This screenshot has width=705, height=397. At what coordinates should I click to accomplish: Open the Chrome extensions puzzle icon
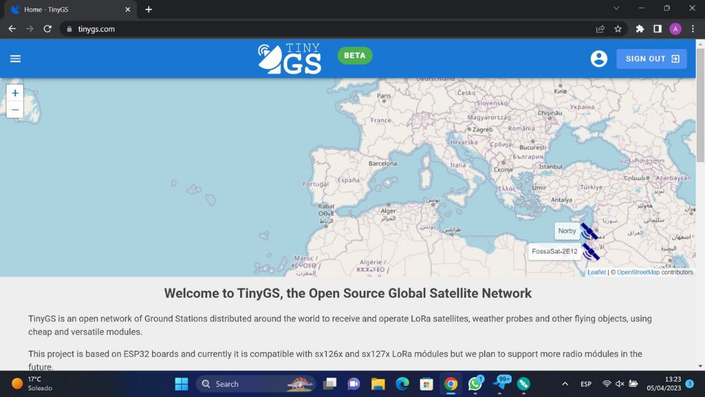click(x=639, y=29)
